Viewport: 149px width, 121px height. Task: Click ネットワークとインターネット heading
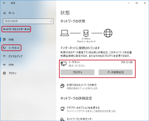pyautogui.click(x=16, y=29)
